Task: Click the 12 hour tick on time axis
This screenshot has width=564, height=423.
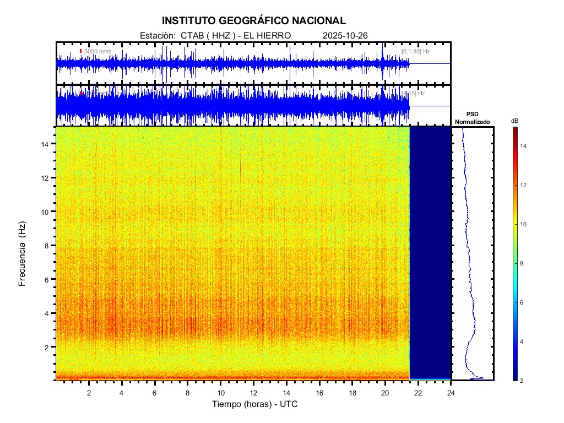Action: [x=253, y=392]
